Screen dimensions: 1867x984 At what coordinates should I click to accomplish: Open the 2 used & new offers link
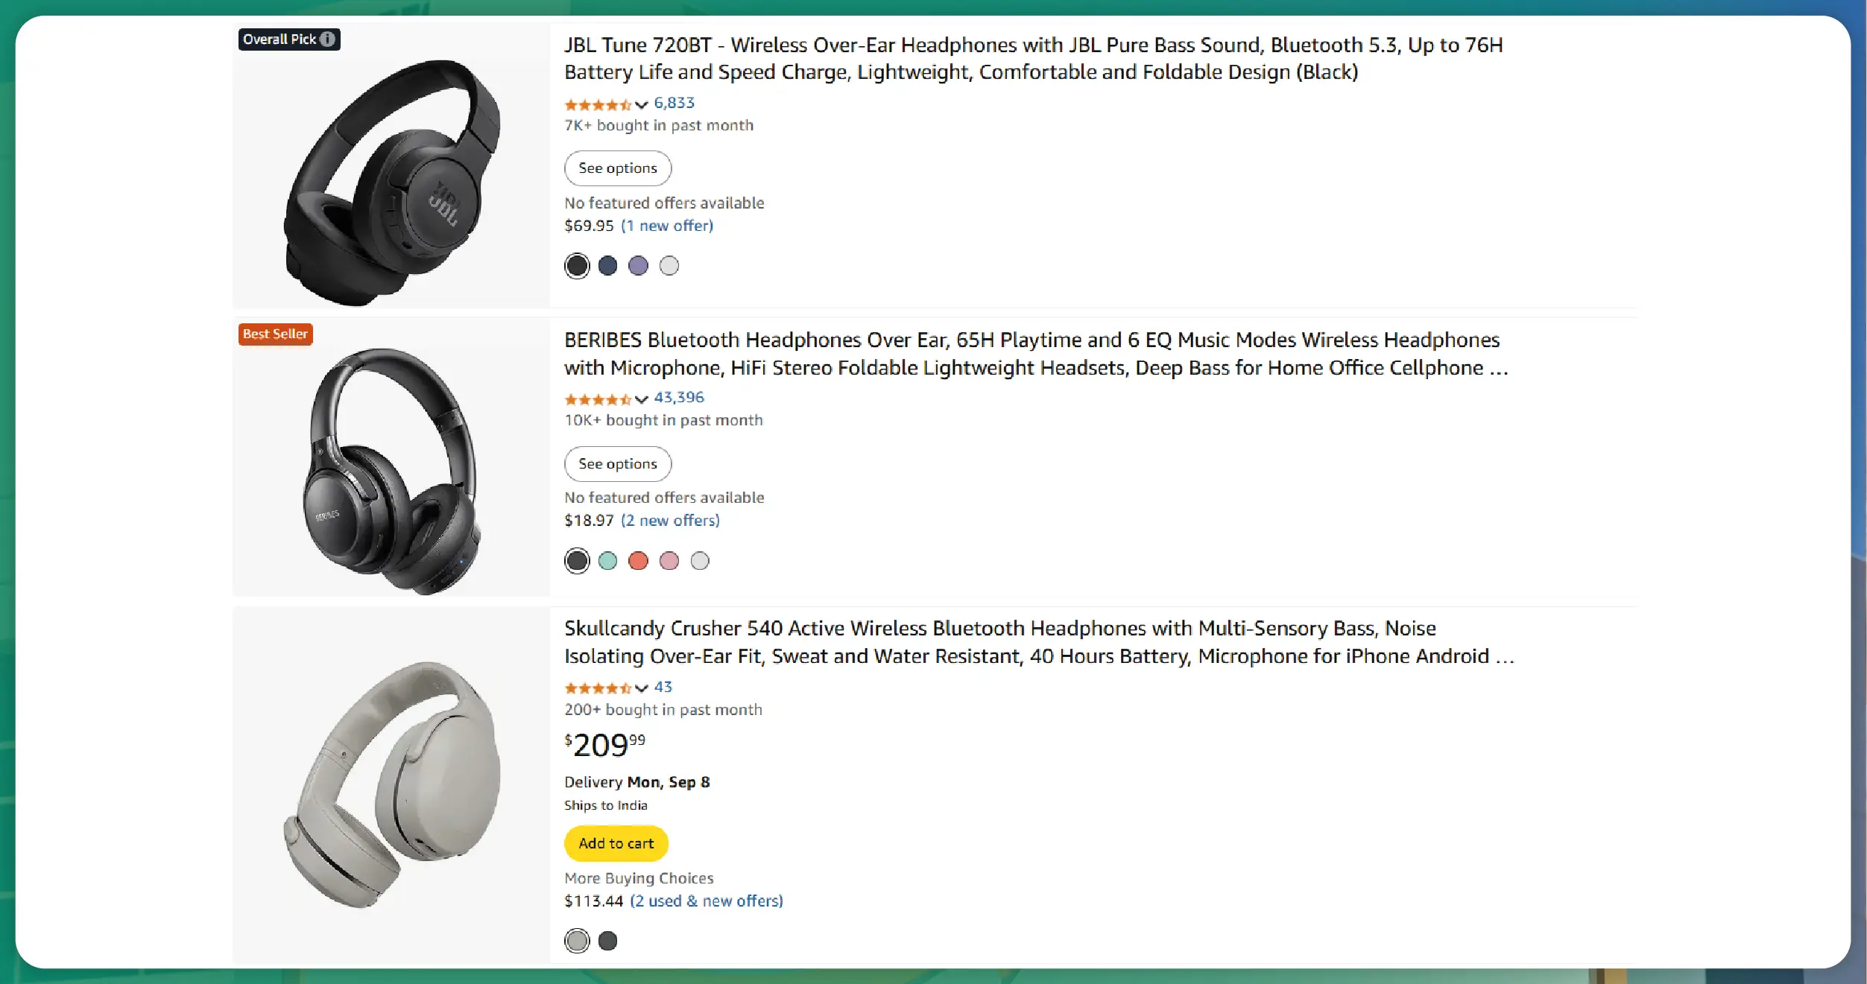706,901
